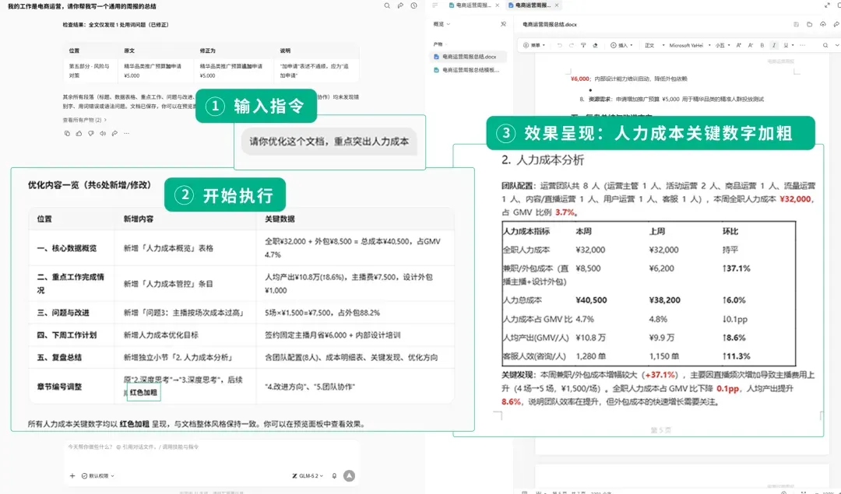Viewport: 841px width, 494px height.
Task: Collapse the editor toolbar chevron
Action: [836, 46]
